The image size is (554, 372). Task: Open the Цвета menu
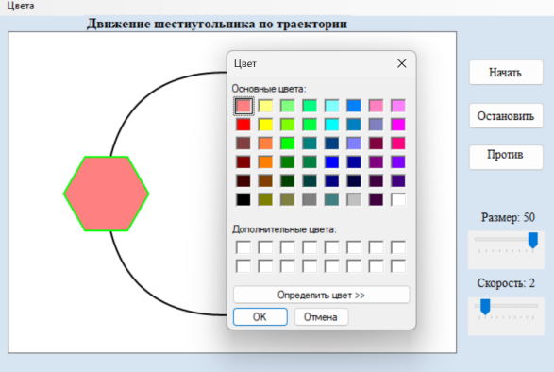(x=21, y=6)
